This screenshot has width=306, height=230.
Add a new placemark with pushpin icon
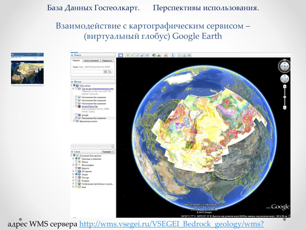tap(128, 55)
